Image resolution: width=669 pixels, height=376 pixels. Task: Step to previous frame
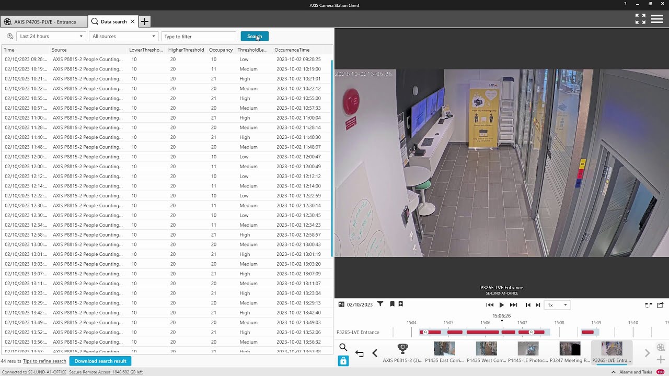[528, 305]
